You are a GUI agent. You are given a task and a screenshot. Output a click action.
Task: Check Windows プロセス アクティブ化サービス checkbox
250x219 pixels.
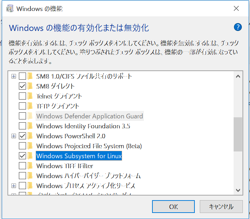[22, 186]
